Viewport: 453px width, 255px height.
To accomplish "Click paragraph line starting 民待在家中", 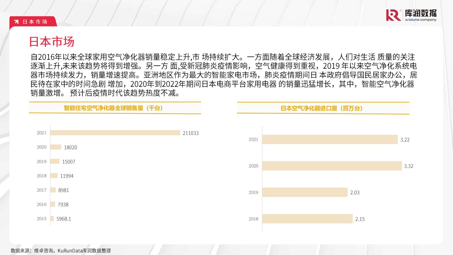I will [222, 84].
